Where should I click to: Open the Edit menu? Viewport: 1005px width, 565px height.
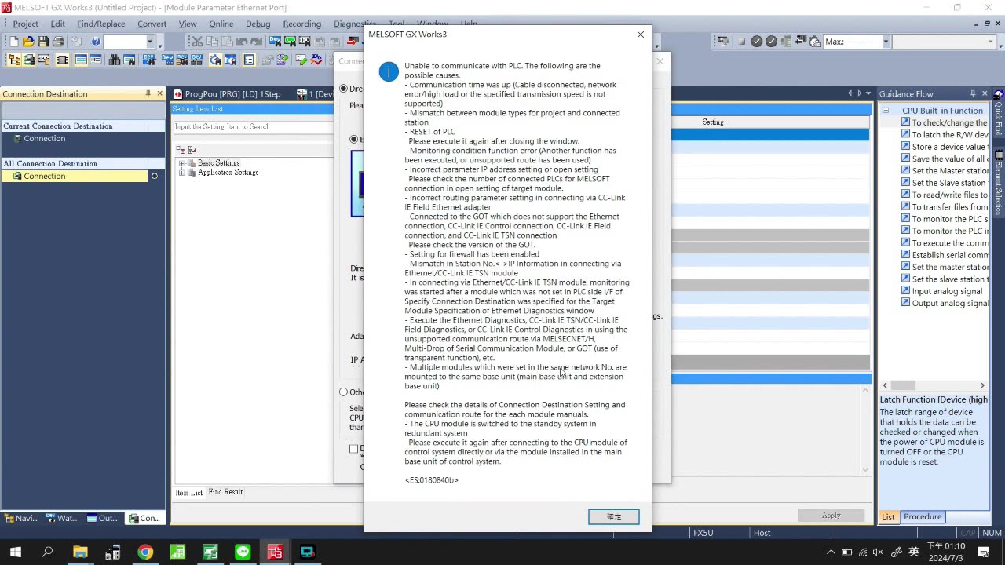click(57, 24)
